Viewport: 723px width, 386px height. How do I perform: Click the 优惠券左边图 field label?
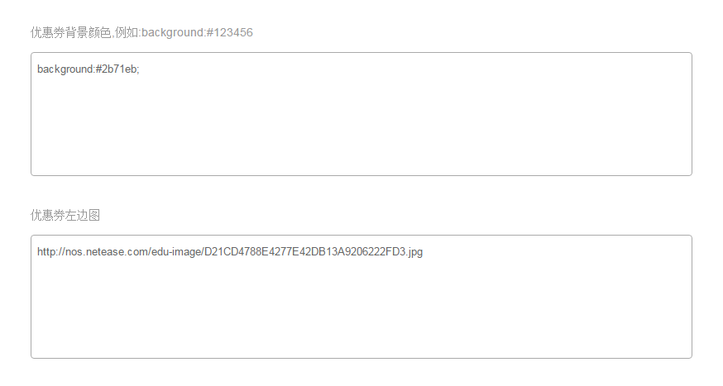tap(65, 216)
